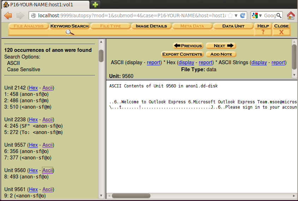Open the ASCII report link

(x=154, y=62)
